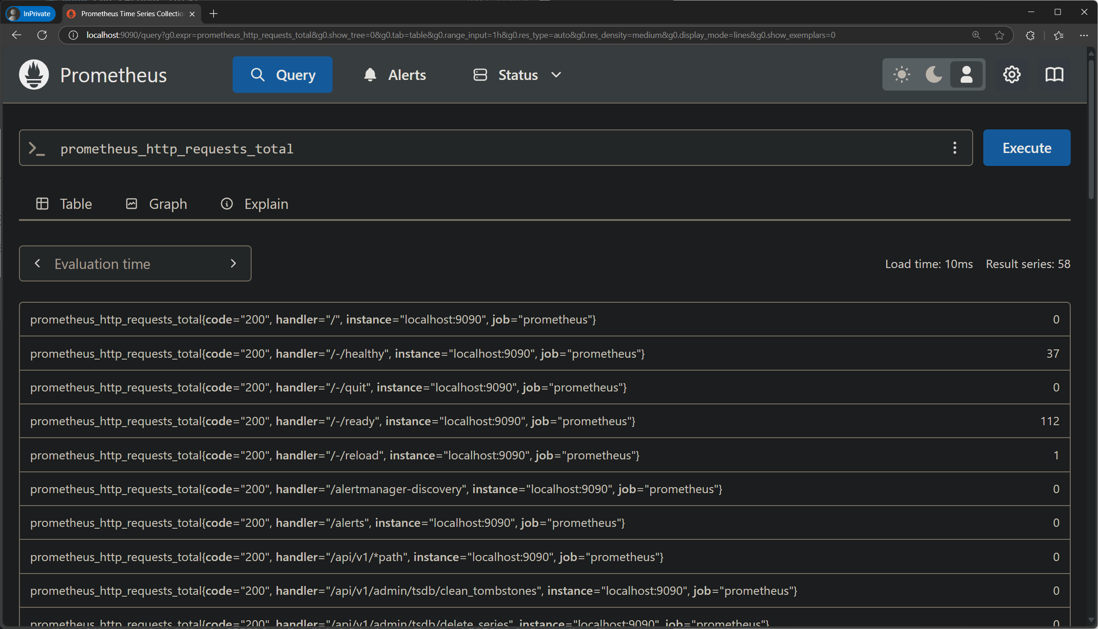This screenshot has width=1098, height=629.
Task: Click the value 112 in results
Action: click(x=1049, y=421)
